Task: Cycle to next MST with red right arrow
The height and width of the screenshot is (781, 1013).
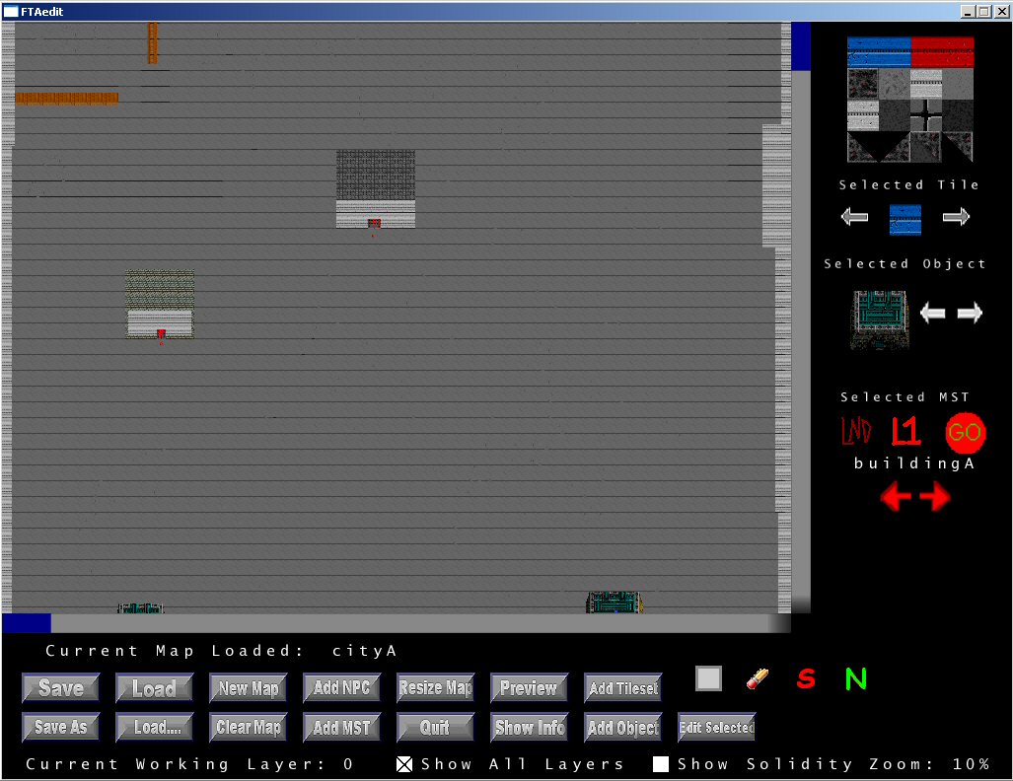Action: point(935,498)
